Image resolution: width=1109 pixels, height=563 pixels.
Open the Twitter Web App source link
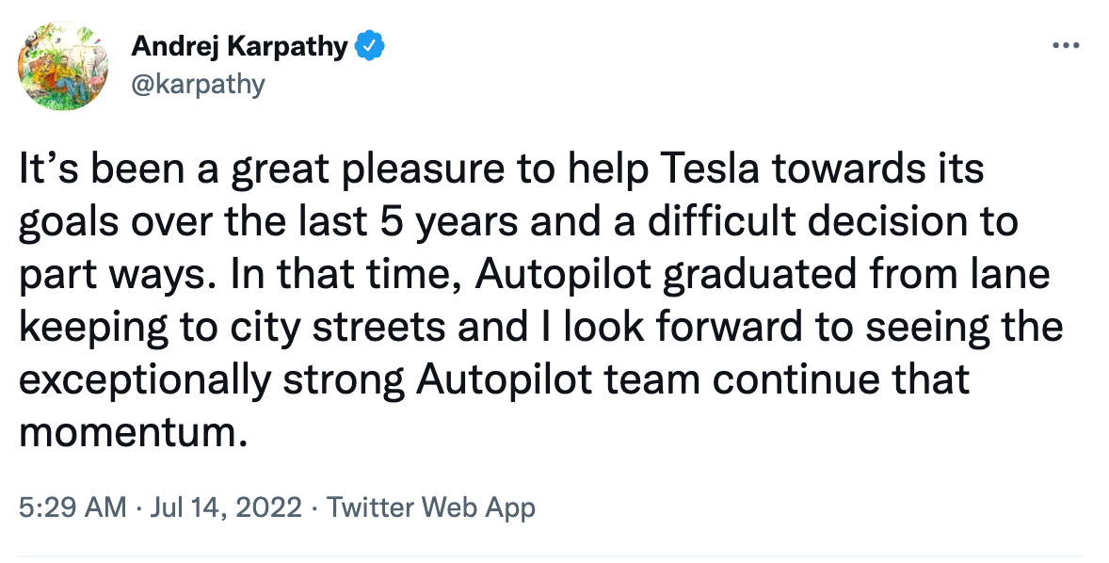(431, 507)
